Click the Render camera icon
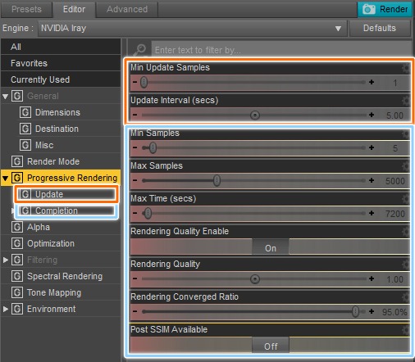The image size is (415, 362). (368, 9)
